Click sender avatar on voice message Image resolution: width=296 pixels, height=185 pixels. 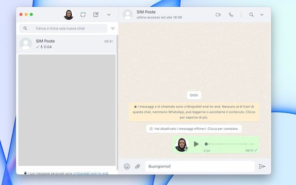(x=181, y=144)
